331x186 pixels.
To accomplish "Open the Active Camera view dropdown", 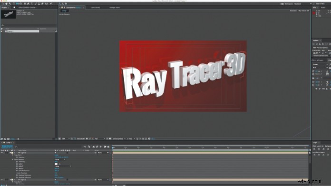I will (x=119, y=139).
